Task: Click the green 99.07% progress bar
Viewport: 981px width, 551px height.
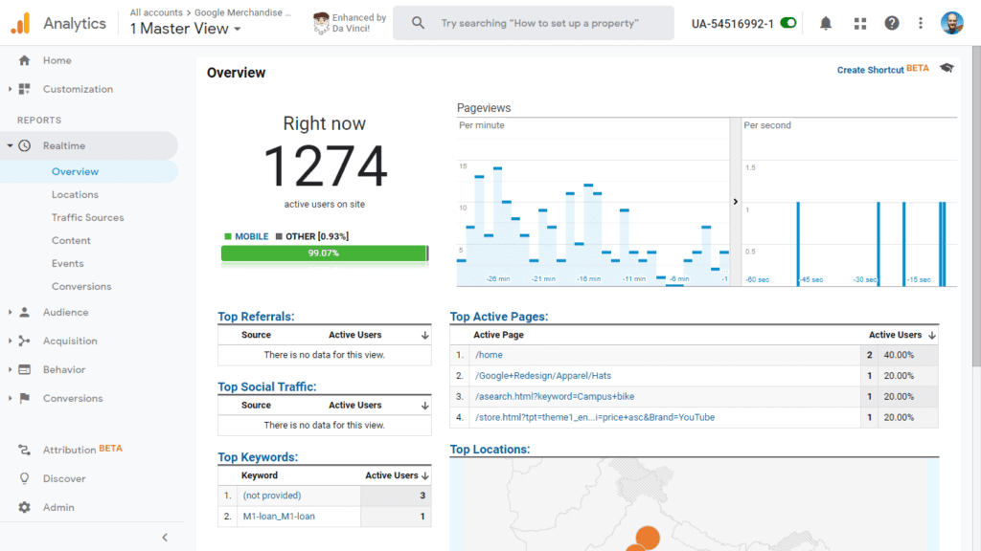Action: tap(324, 253)
